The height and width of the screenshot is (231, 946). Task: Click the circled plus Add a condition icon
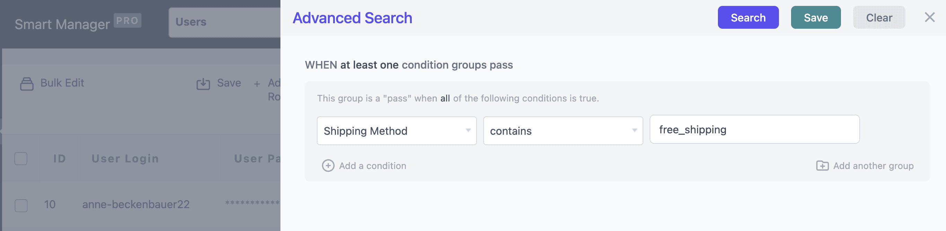coord(328,166)
